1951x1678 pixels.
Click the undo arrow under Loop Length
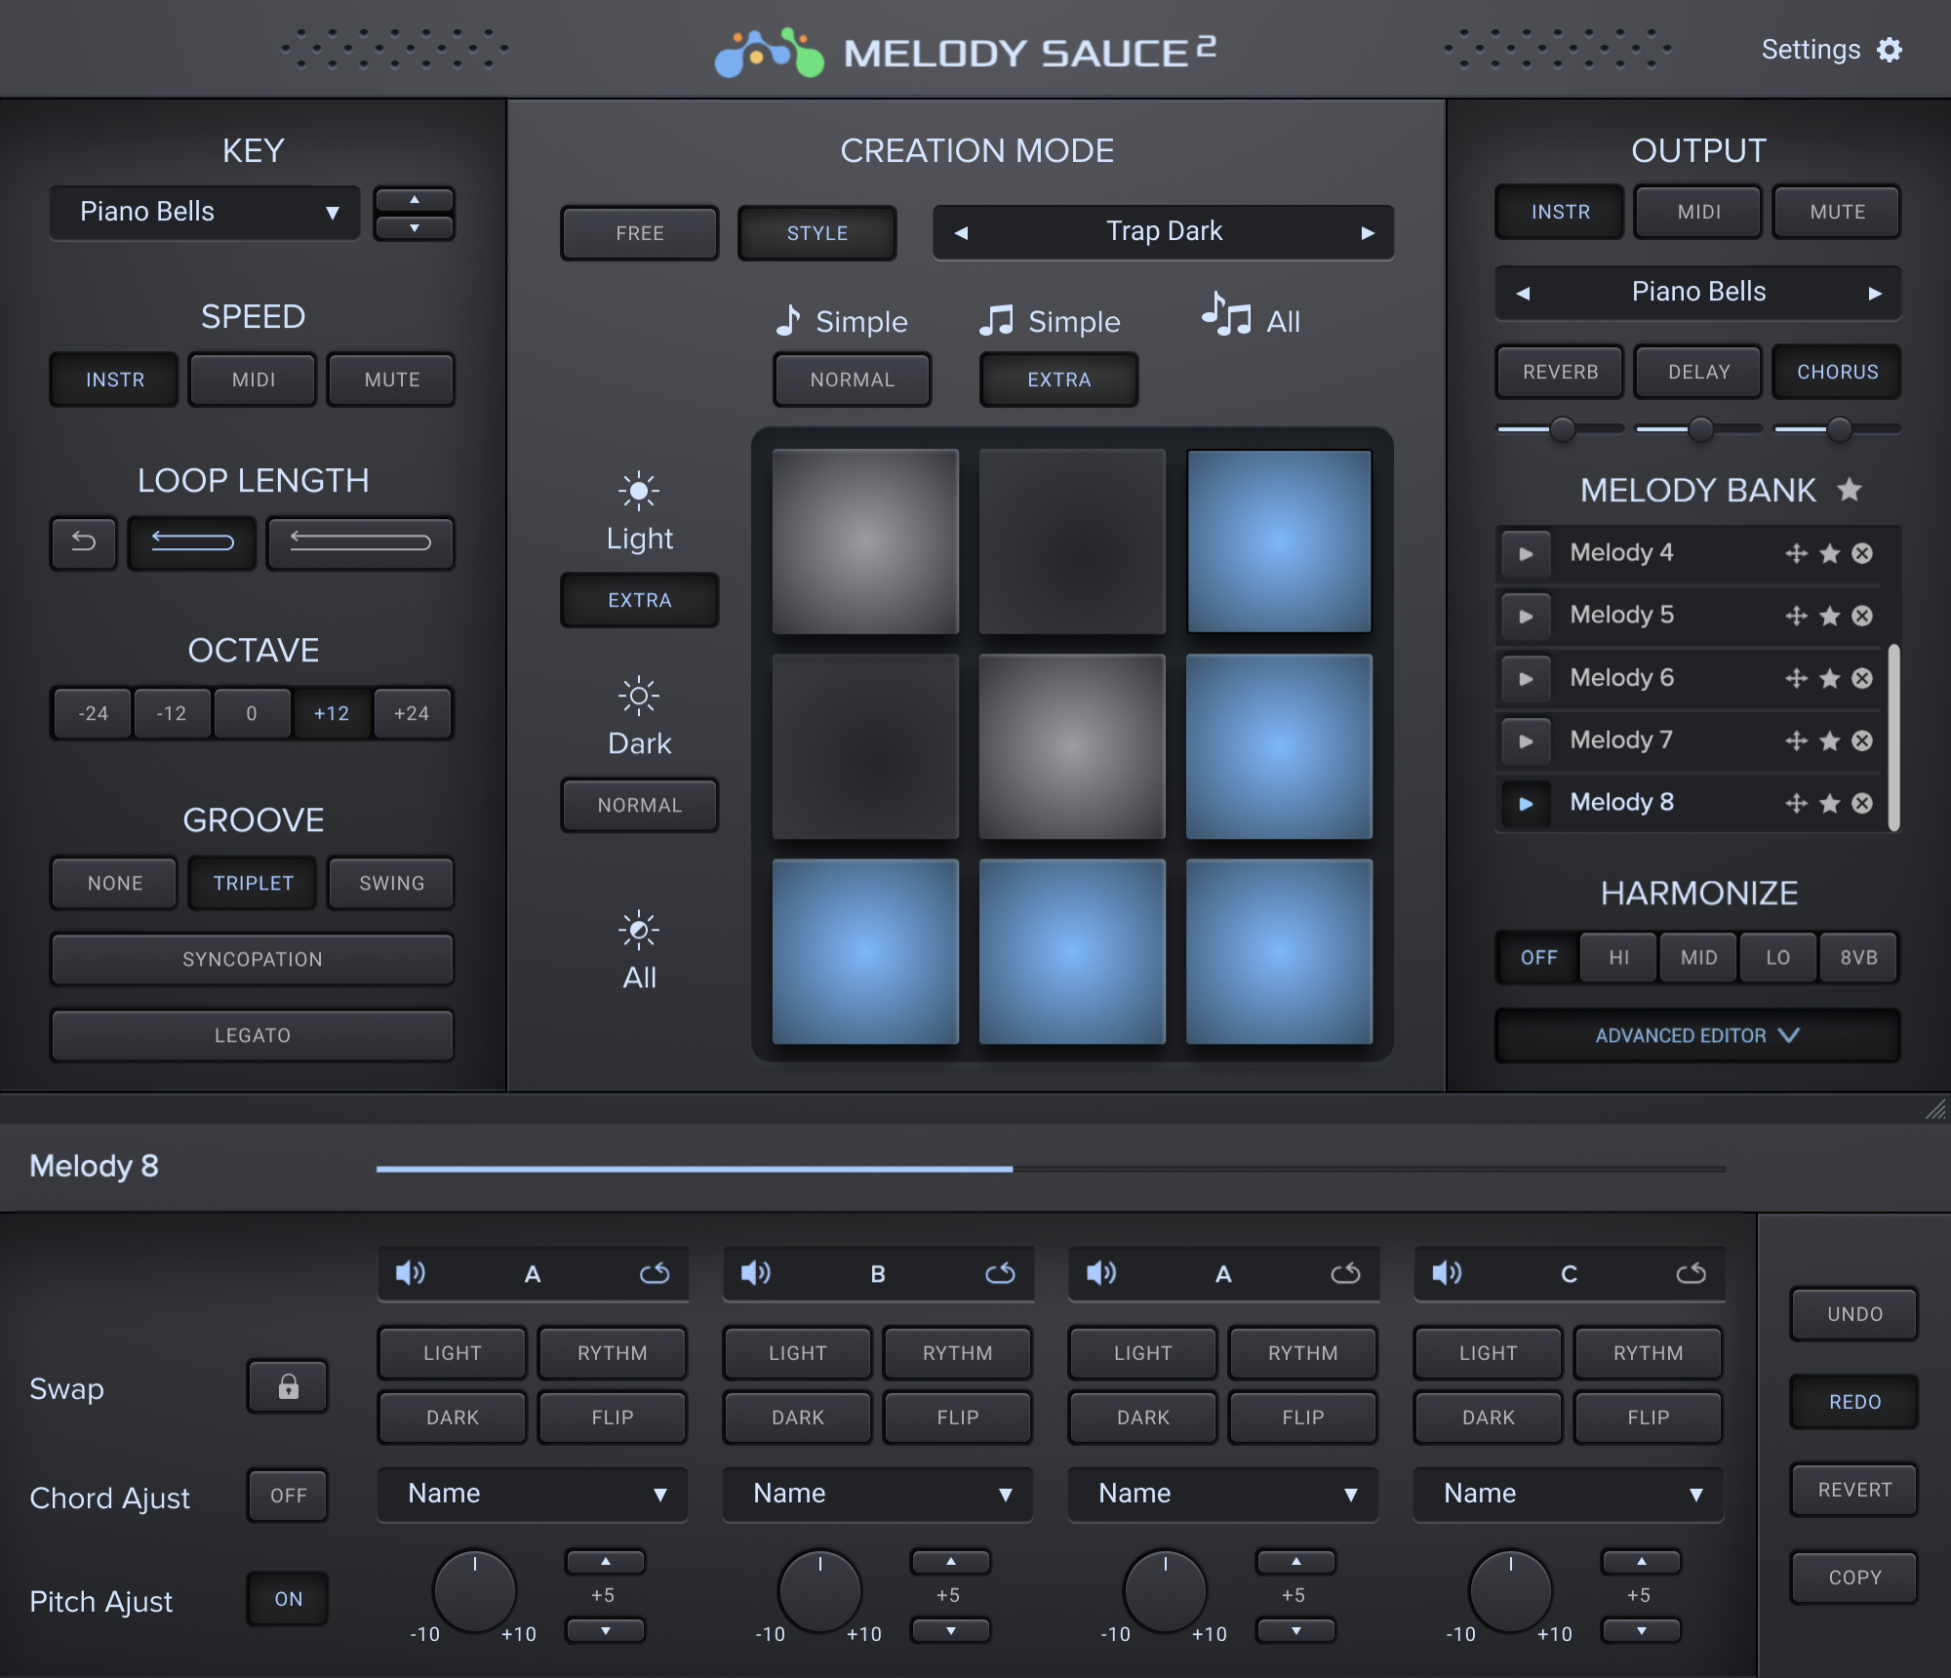point(83,543)
